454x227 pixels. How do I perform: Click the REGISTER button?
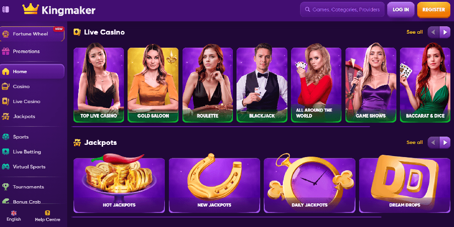click(434, 10)
